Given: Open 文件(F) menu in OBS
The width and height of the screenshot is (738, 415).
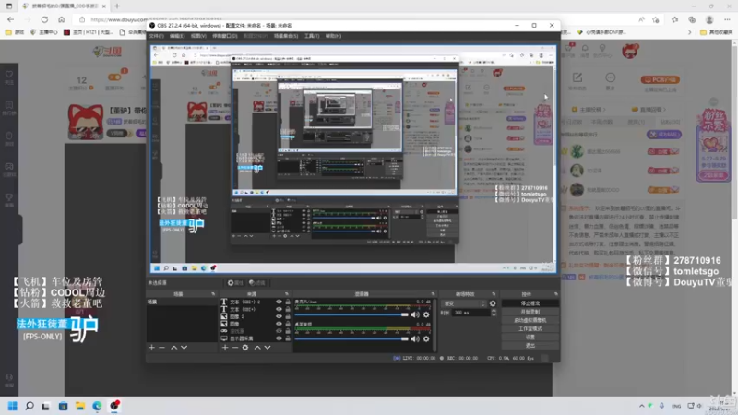Looking at the screenshot, I should [157, 36].
